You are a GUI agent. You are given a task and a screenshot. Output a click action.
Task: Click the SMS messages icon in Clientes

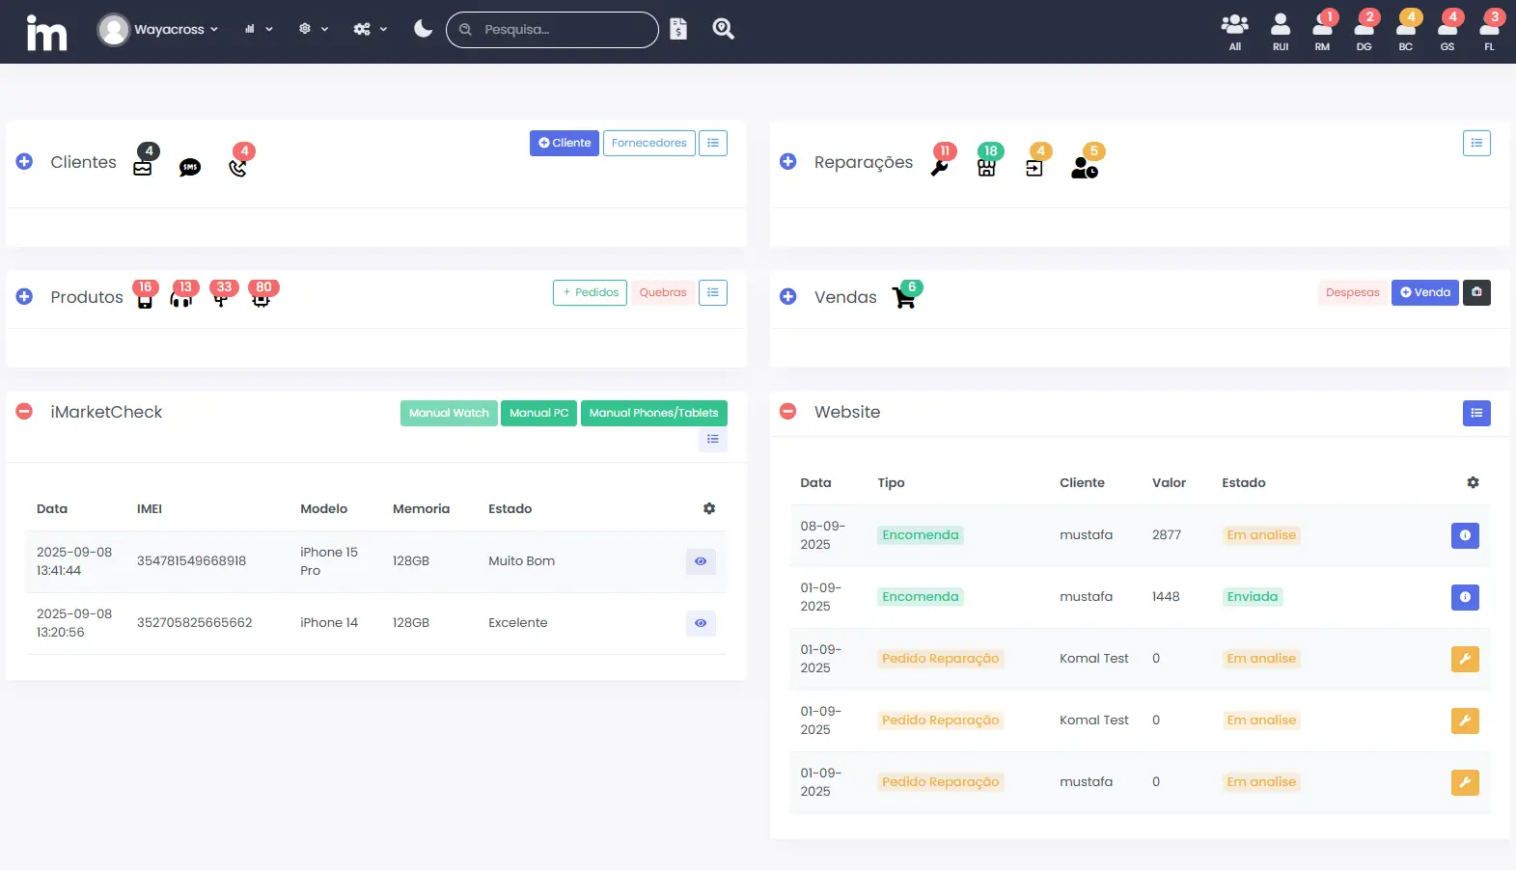click(x=190, y=168)
